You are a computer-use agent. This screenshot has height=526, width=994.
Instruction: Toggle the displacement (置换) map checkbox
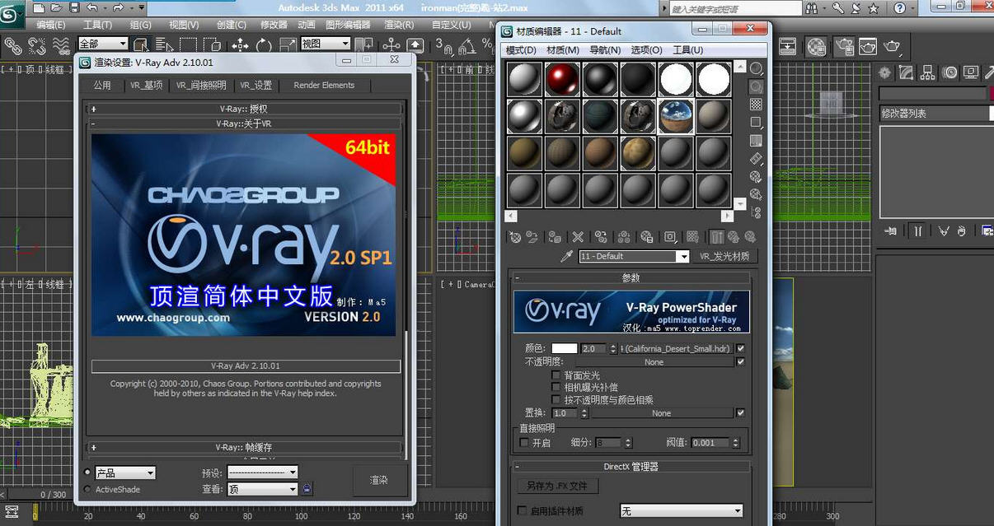pyautogui.click(x=740, y=412)
